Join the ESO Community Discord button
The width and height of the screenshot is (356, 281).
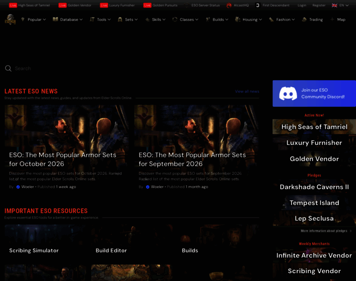tap(314, 93)
